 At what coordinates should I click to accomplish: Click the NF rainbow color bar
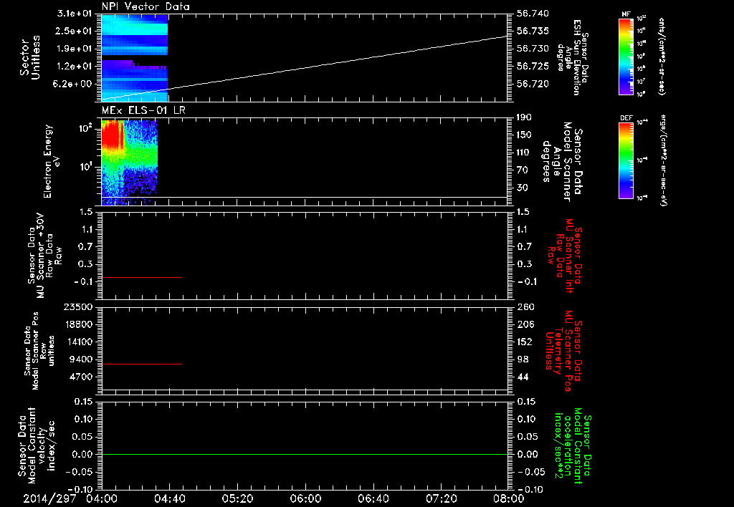point(626,57)
